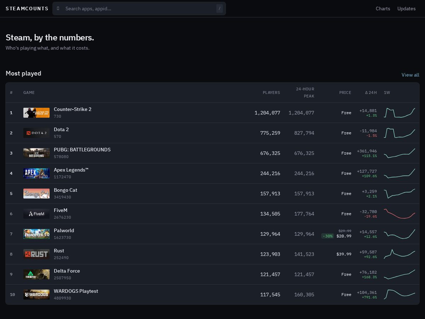
Task: Click Palworld weekly sparkline chart
Action: tap(399, 234)
